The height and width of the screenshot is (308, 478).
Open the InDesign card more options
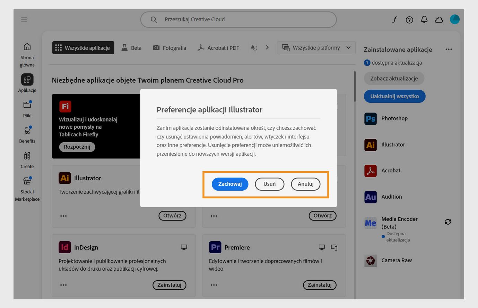pos(63,285)
